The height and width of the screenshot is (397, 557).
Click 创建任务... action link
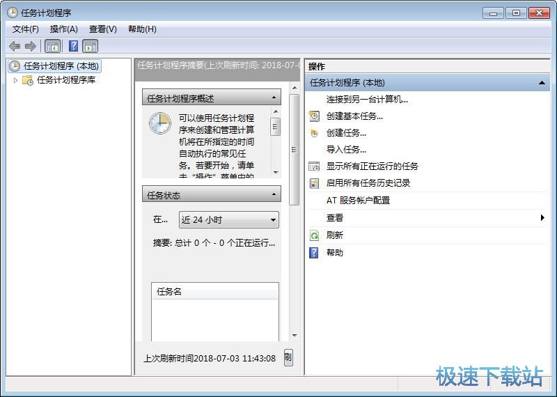tap(346, 133)
